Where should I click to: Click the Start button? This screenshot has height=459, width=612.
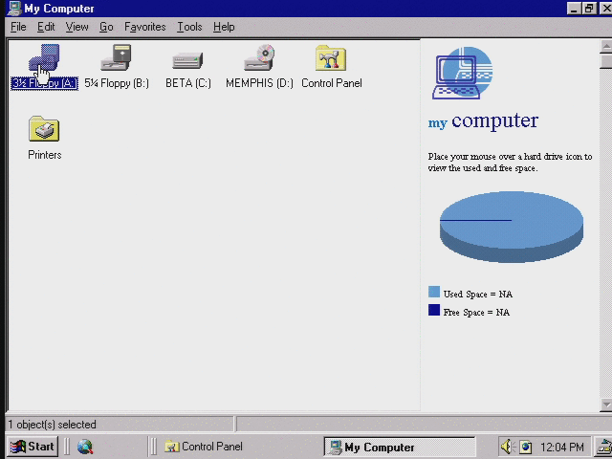click(33, 447)
